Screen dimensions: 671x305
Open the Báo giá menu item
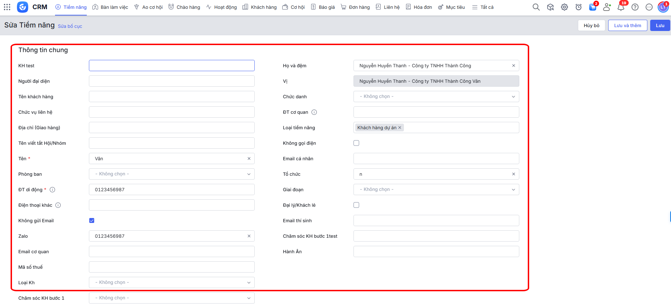pyautogui.click(x=323, y=7)
